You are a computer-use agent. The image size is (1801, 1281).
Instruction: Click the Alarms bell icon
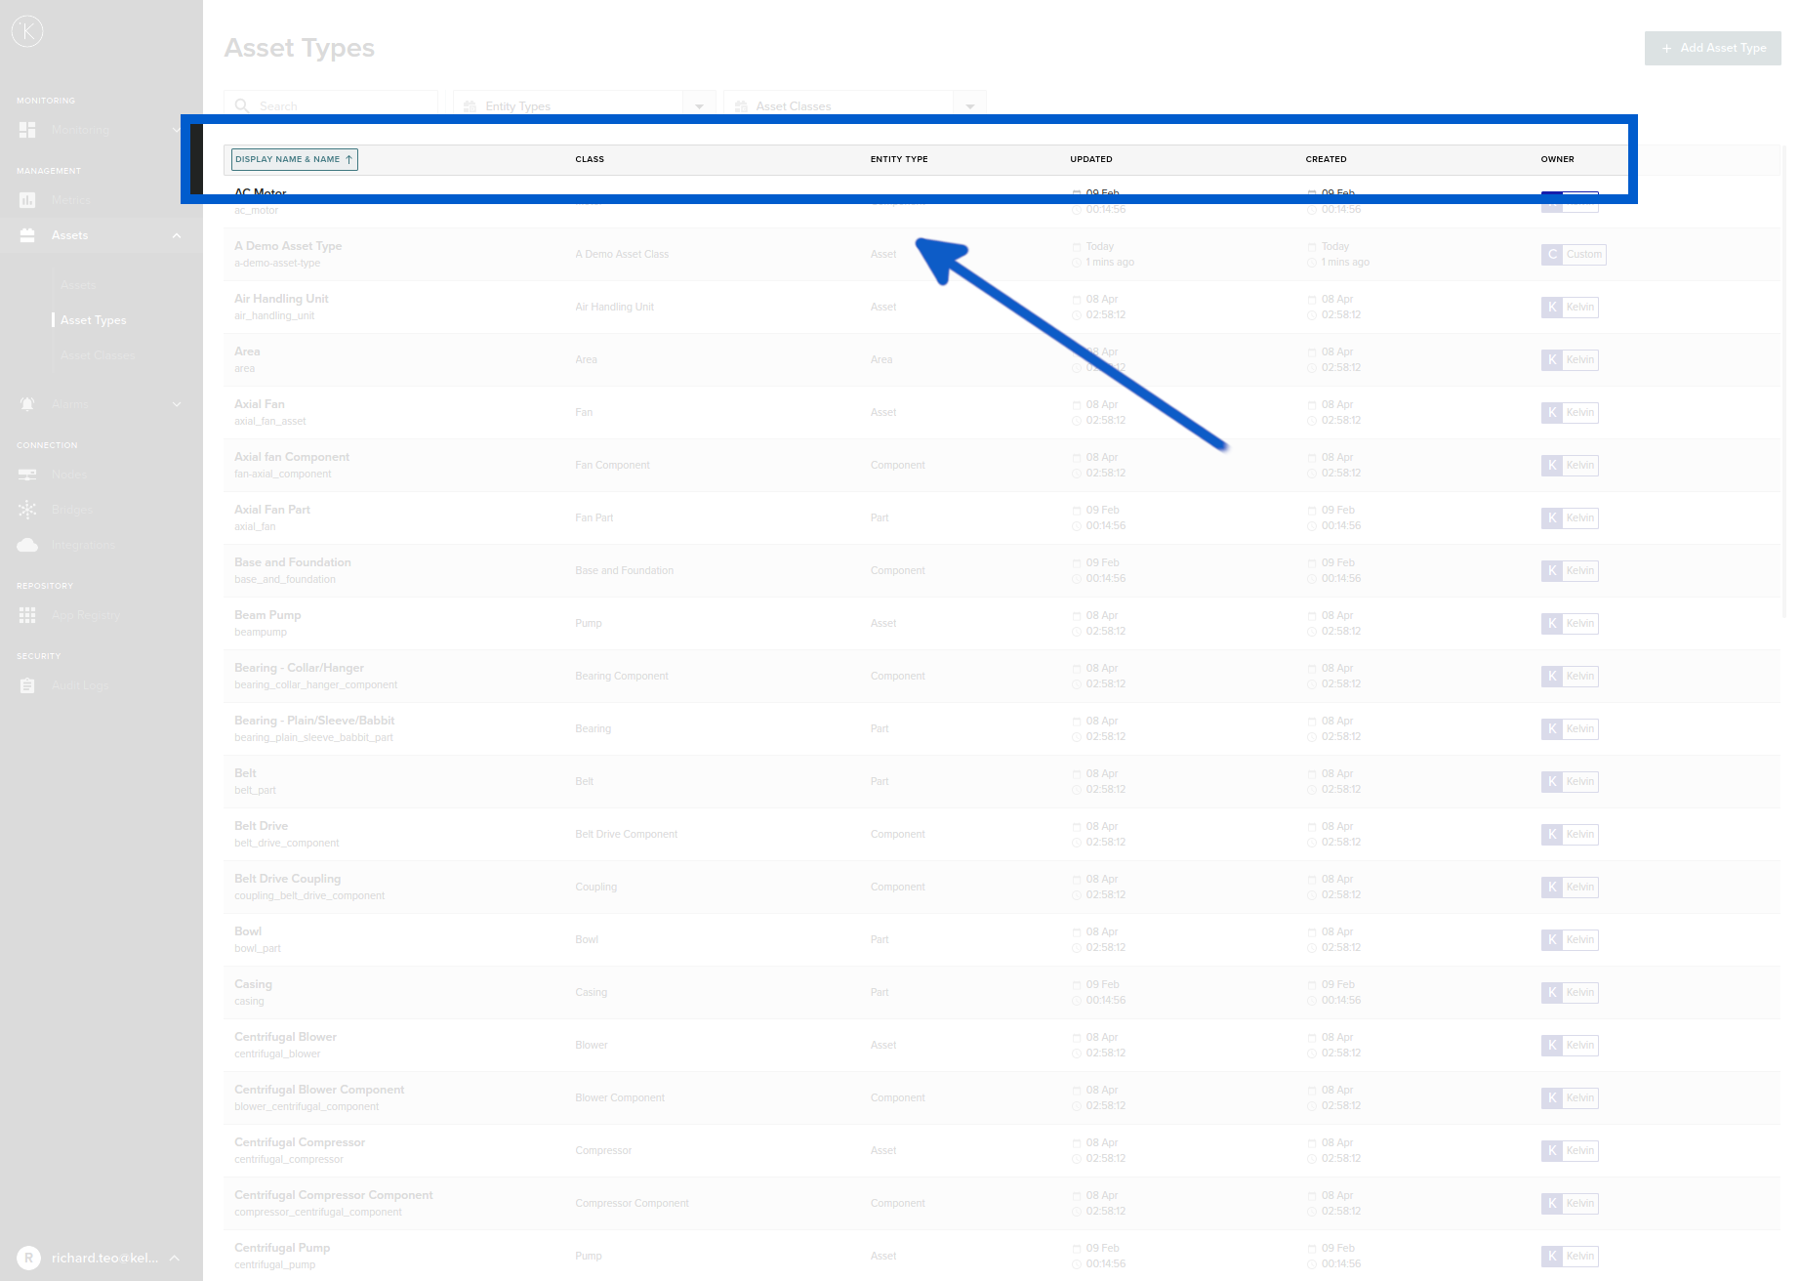27,404
